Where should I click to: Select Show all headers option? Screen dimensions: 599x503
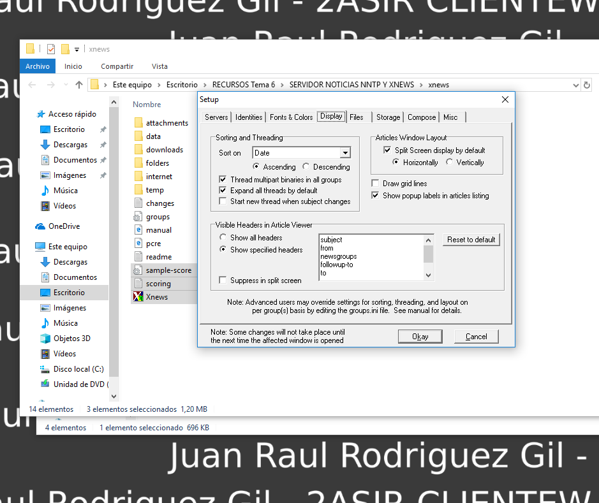pos(223,237)
